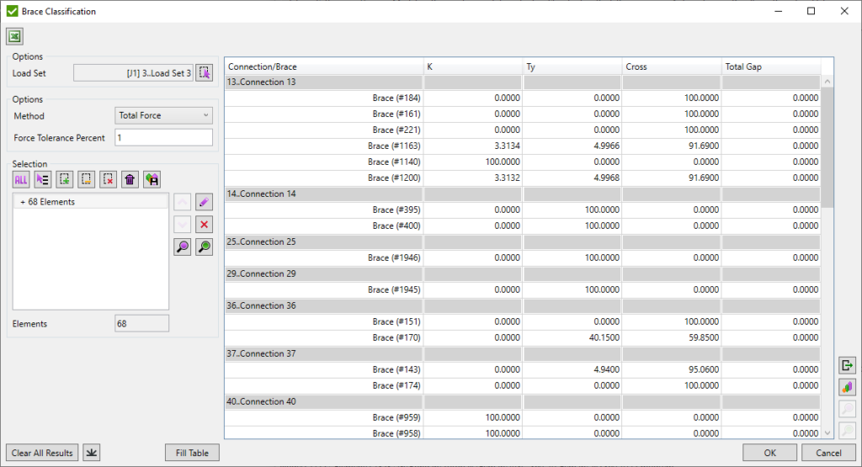
Task: Click the Total Gap column header
Action: pos(770,66)
